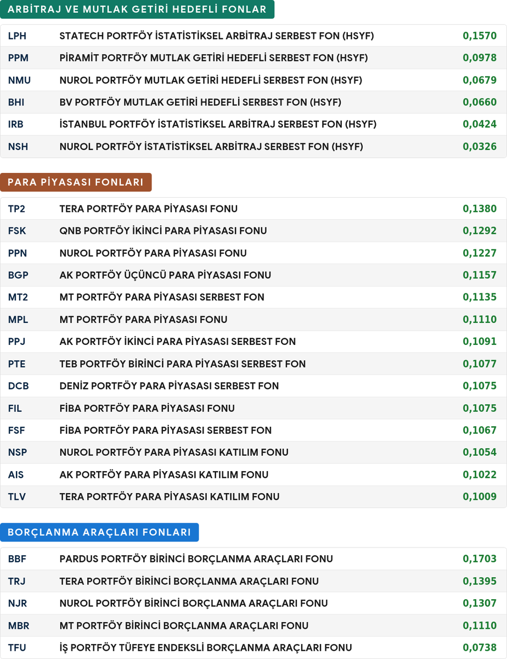Open MT PORTFÖY PARA PİYASASI SERBEST FON
Image resolution: width=507 pixels, height=659 pixels.
pyautogui.click(x=162, y=297)
